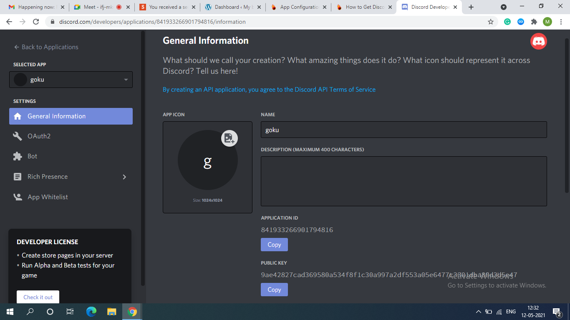Image resolution: width=570 pixels, height=320 pixels.
Task: Copy the Application ID
Action: point(274,245)
